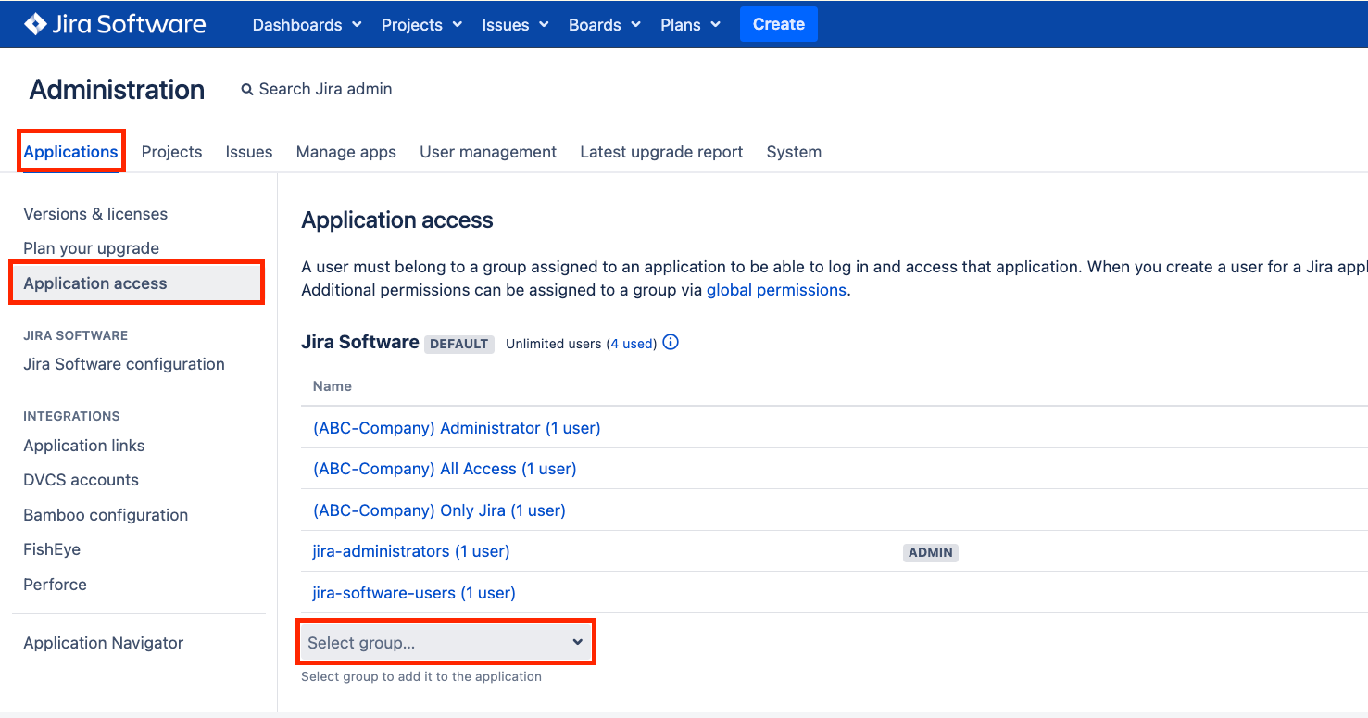Expand the Issues menu in top bar
Screen dimensions: 1368x718
point(515,25)
